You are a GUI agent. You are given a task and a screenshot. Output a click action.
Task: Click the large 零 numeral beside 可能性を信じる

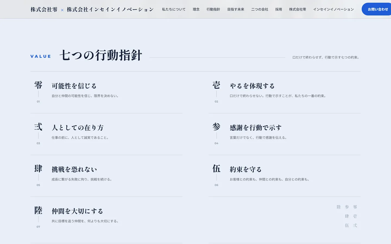(x=38, y=85)
